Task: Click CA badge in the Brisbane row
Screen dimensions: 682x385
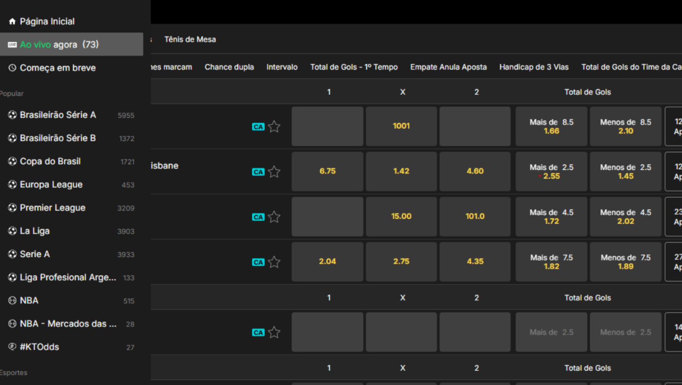Action: (258, 172)
